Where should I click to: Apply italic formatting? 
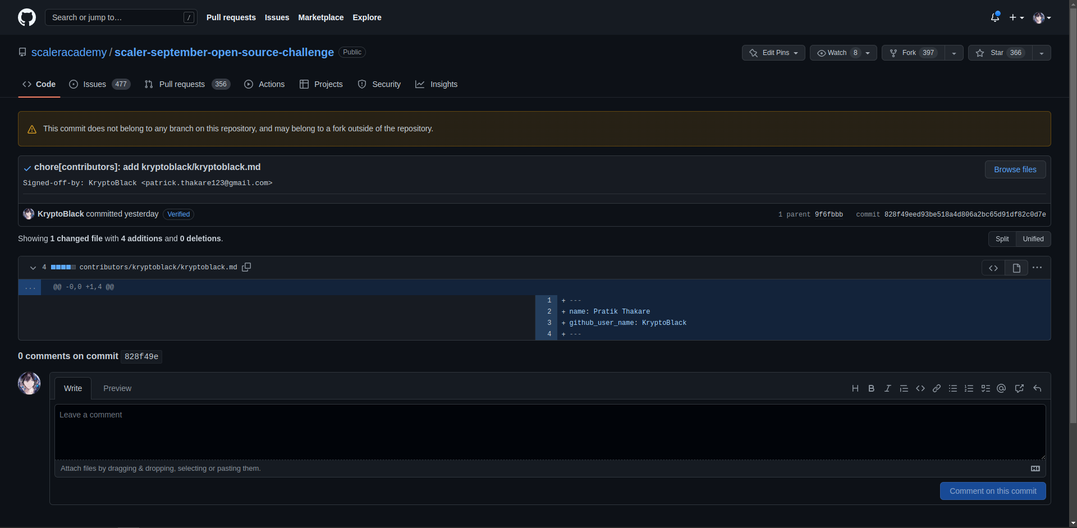888,388
